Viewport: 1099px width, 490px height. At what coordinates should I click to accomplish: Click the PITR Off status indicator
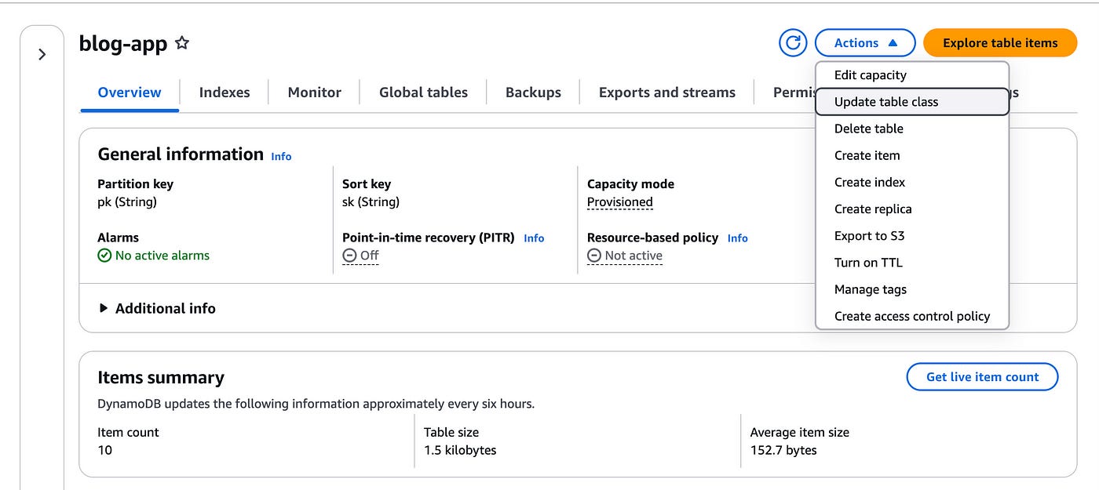point(361,256)
